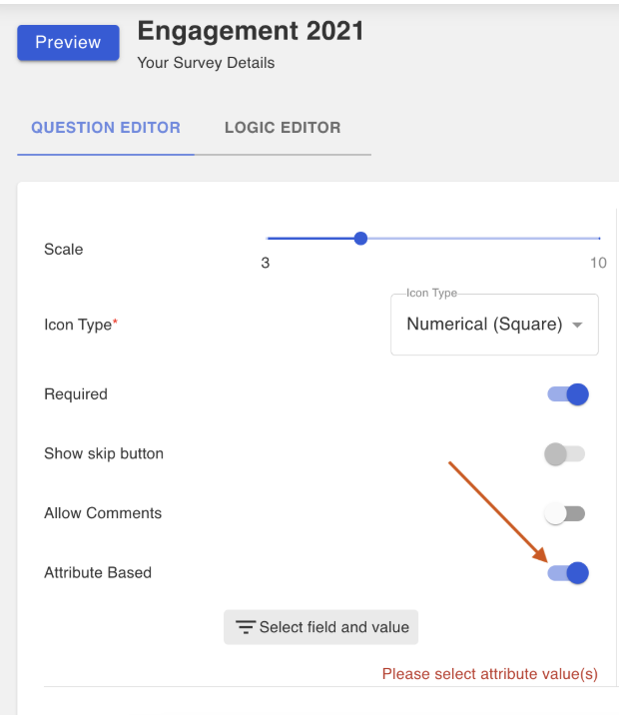Click the Allow Comments label text
Image resolution: width=619 pixels, height=715 pixels.
tap(103, 513)
